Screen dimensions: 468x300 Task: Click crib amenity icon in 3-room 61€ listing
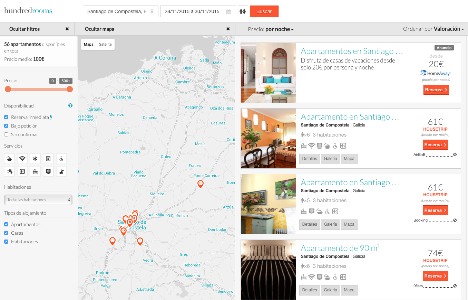[x=304, y=146]
